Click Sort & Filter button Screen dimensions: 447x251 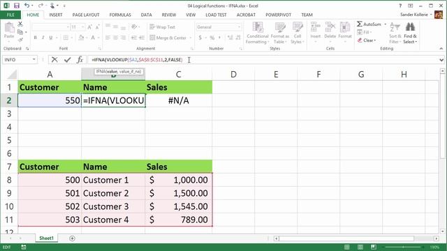[x=395, y=33]
